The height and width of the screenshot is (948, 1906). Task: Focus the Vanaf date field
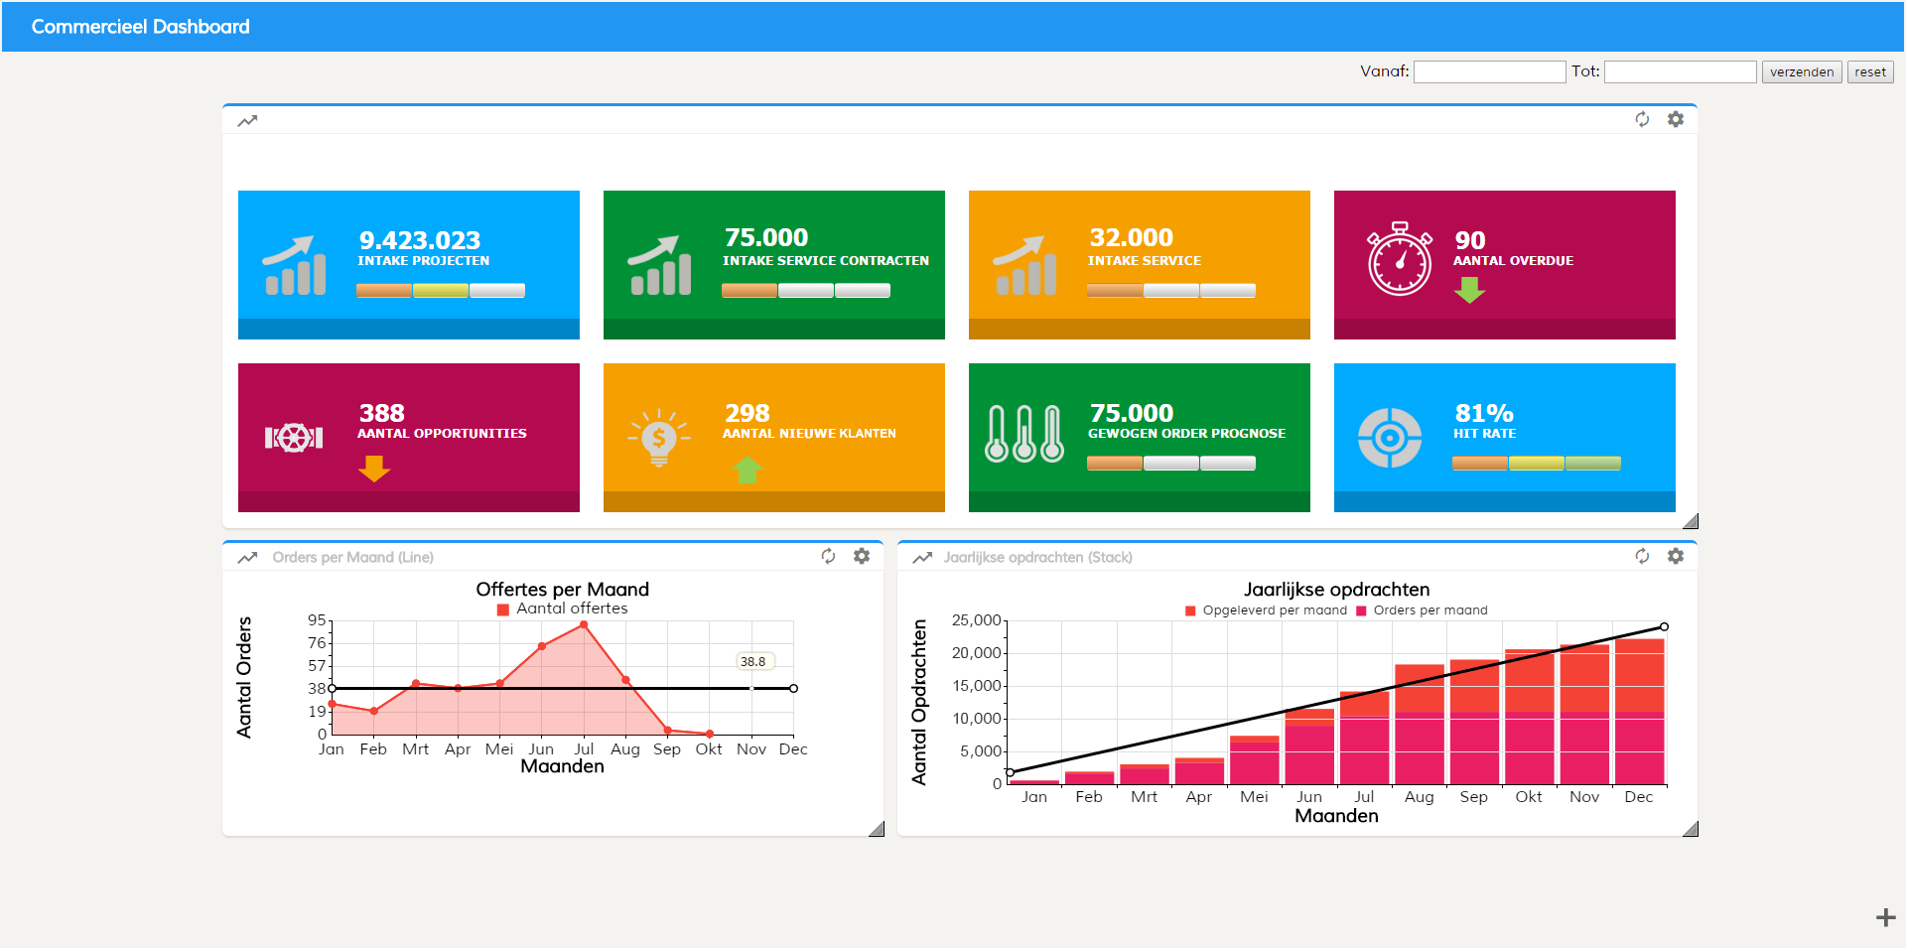[x=1489, y=71]
